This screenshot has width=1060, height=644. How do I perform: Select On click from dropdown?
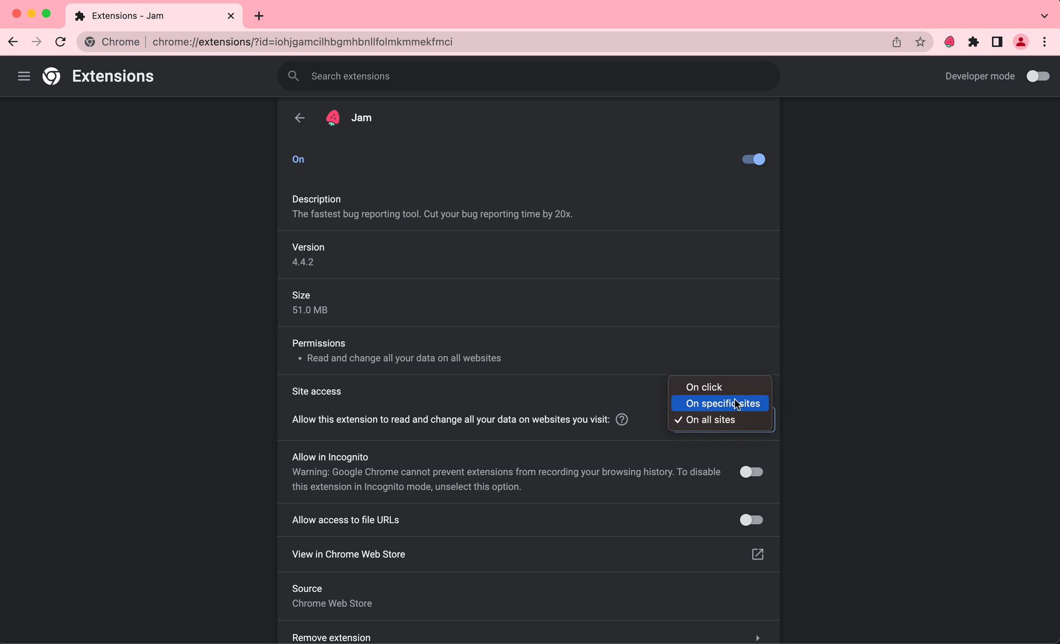(704, 387)
